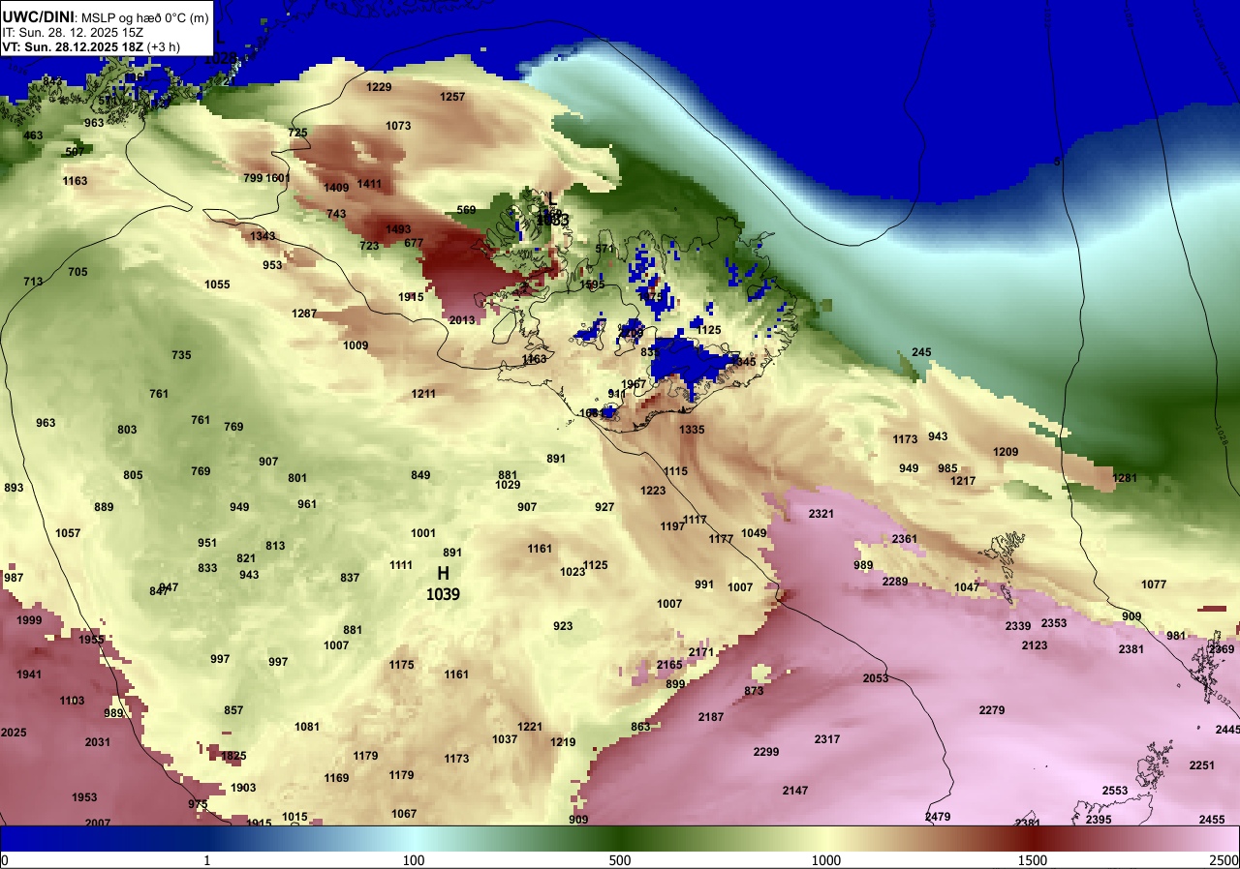Click the height value 2053
This screenshot has width=1240, height=869.
click(876, 678)
